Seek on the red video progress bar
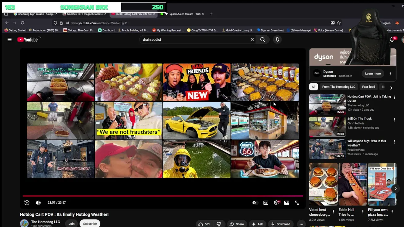This screenshot has width=404, height=227. point(163,196)
